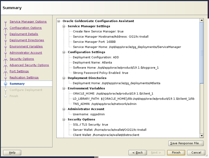Click the scrollbar down arrow
209x158 pixels.
point(202,136)
